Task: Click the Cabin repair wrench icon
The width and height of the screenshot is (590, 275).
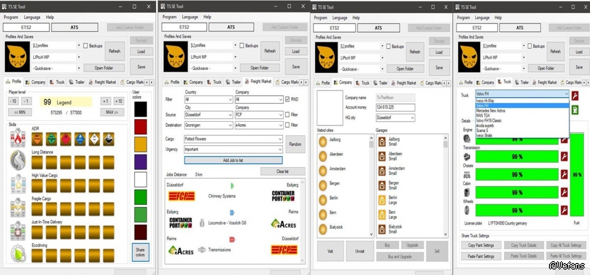Action: (x=564, y=193)
